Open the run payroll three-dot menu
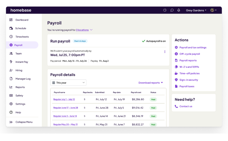 click(165, 52)
